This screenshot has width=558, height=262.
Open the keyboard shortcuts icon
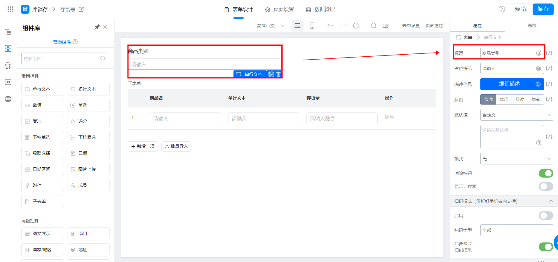click(x=386, y=26)
